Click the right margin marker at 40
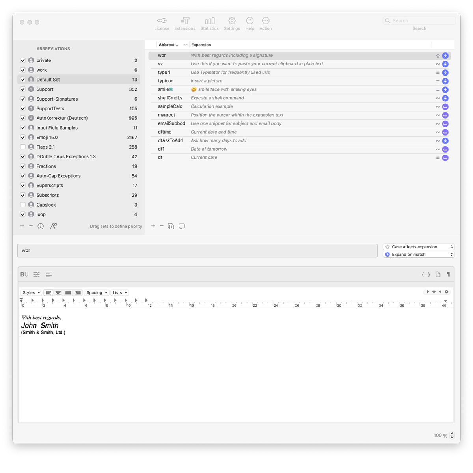Screen dimensions: 473x473 coord(445,301)
